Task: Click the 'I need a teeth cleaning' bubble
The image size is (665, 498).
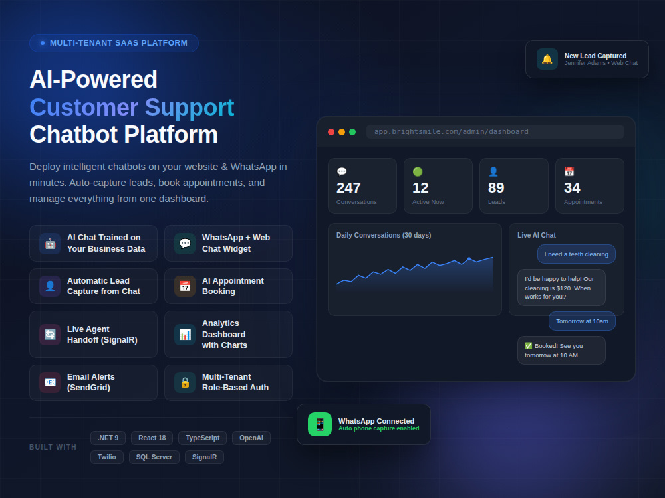Action: pos(577,254)
